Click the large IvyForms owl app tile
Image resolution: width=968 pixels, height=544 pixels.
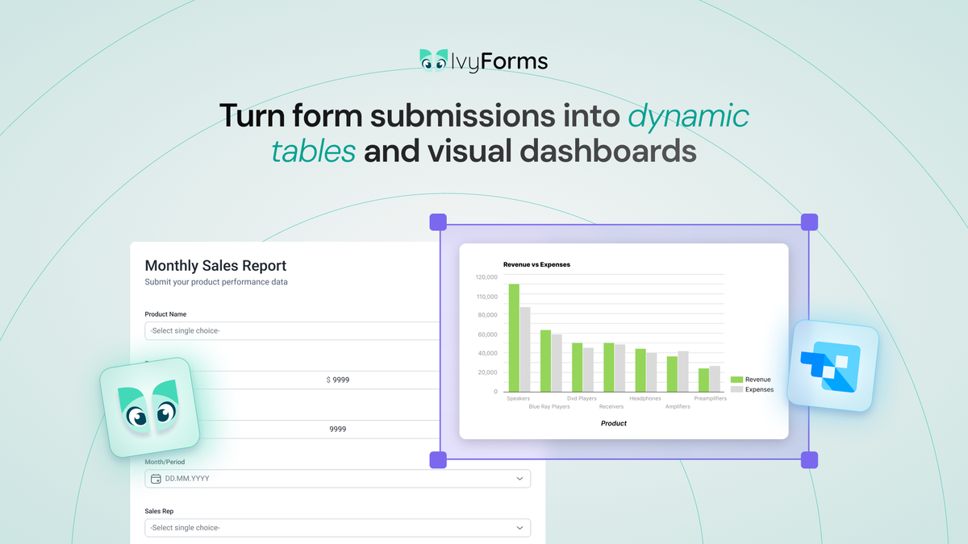click(150, 407)
